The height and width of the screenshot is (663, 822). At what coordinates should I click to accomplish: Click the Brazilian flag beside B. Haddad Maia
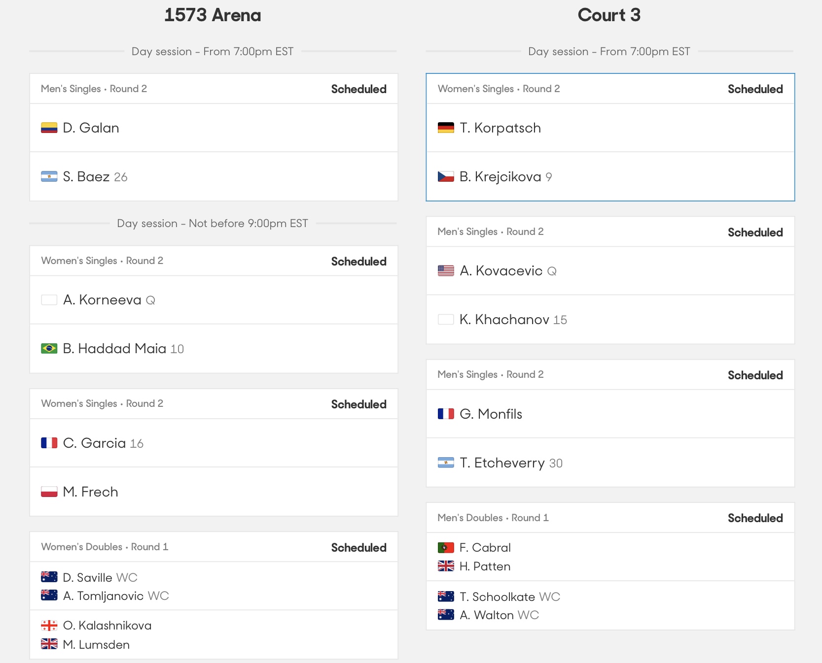point(49,349)
